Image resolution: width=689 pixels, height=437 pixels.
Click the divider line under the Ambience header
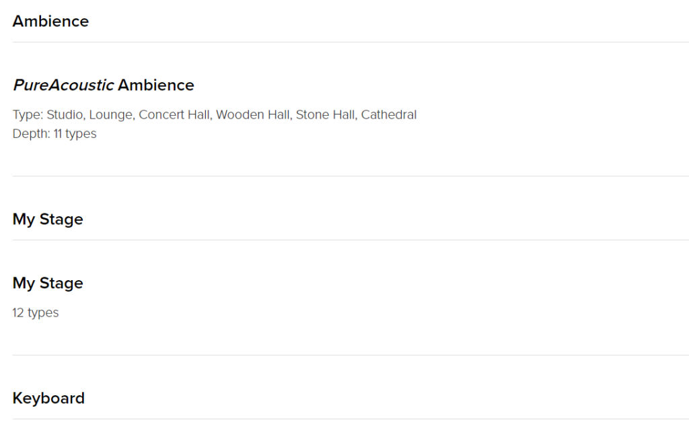pyautogui.click(x=351, y=42)
